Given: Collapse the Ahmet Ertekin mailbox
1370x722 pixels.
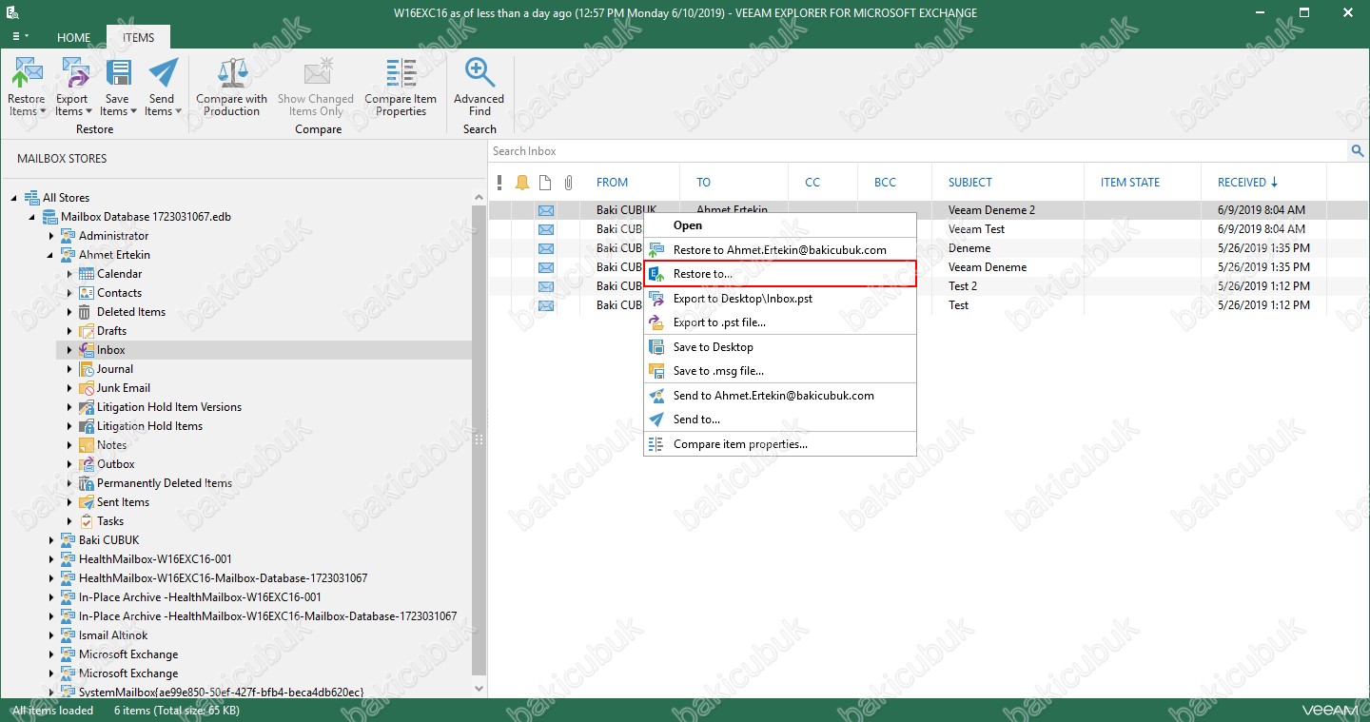Looking at the screenshot, I should pos(51,255).
